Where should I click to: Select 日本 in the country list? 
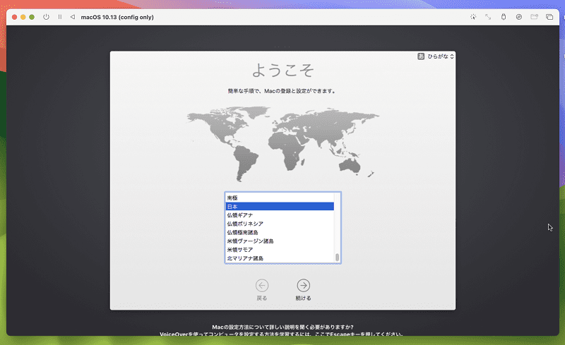pos(280,206)
